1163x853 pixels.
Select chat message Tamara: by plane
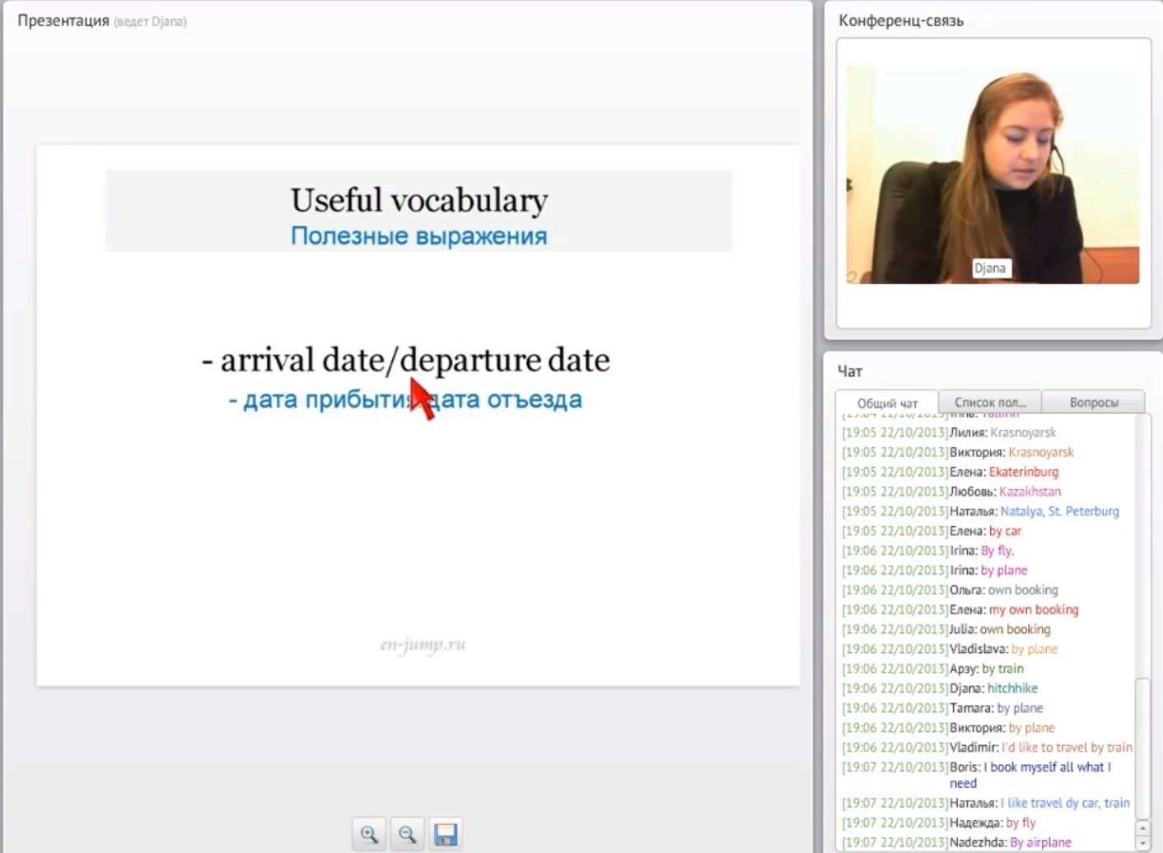click(942, 709)
